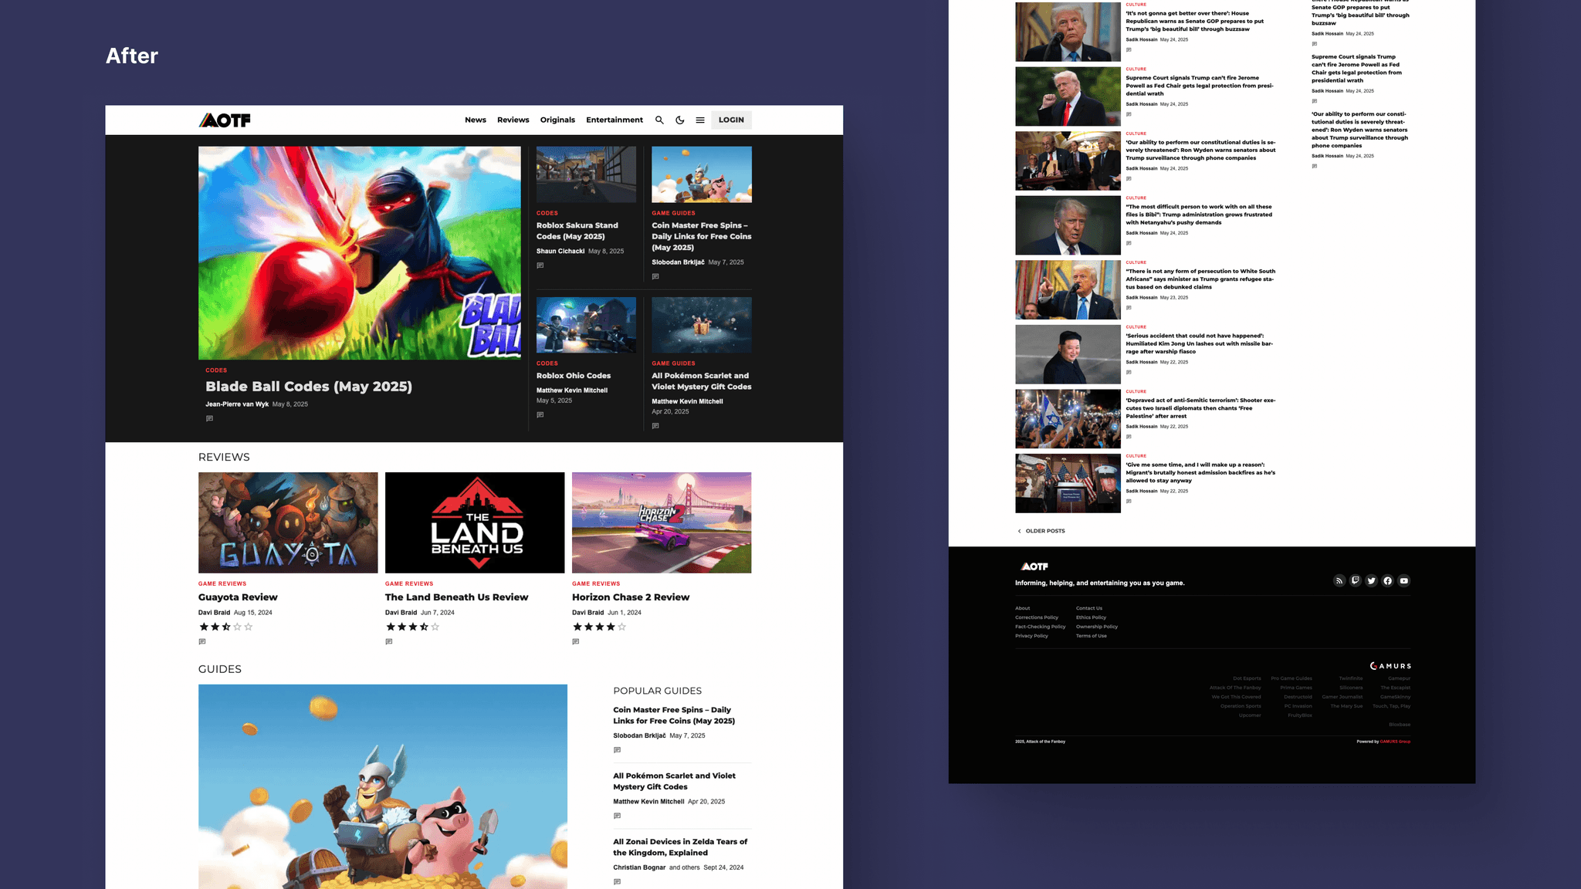Open the 'Depraved act of anti-Semitic terrorism' article
This screenshot has height=889, width=1581.
tap(1200, 408)
